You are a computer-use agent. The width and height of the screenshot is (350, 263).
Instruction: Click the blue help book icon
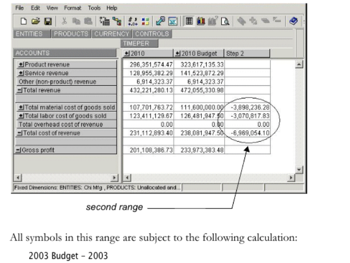coord(293,21)
